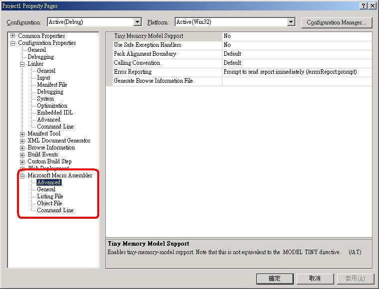The image size is (379, 289).
Task: Collapse the Linker node
Action: click(x=22, y=64)
